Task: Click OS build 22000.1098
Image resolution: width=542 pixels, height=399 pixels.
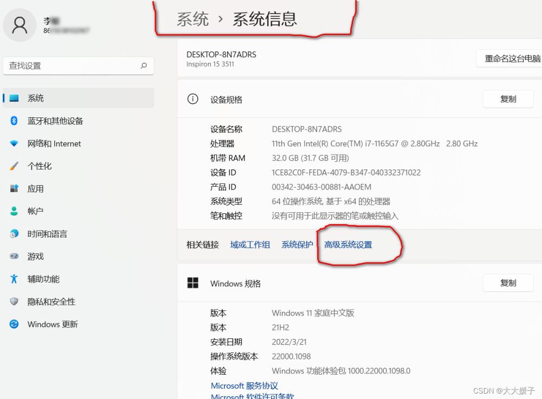Action: 291,357
